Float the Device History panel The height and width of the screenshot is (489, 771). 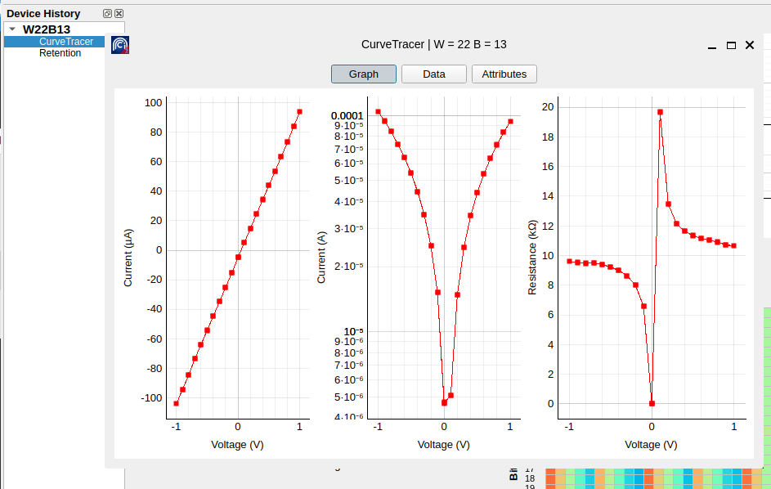point(107,13)
